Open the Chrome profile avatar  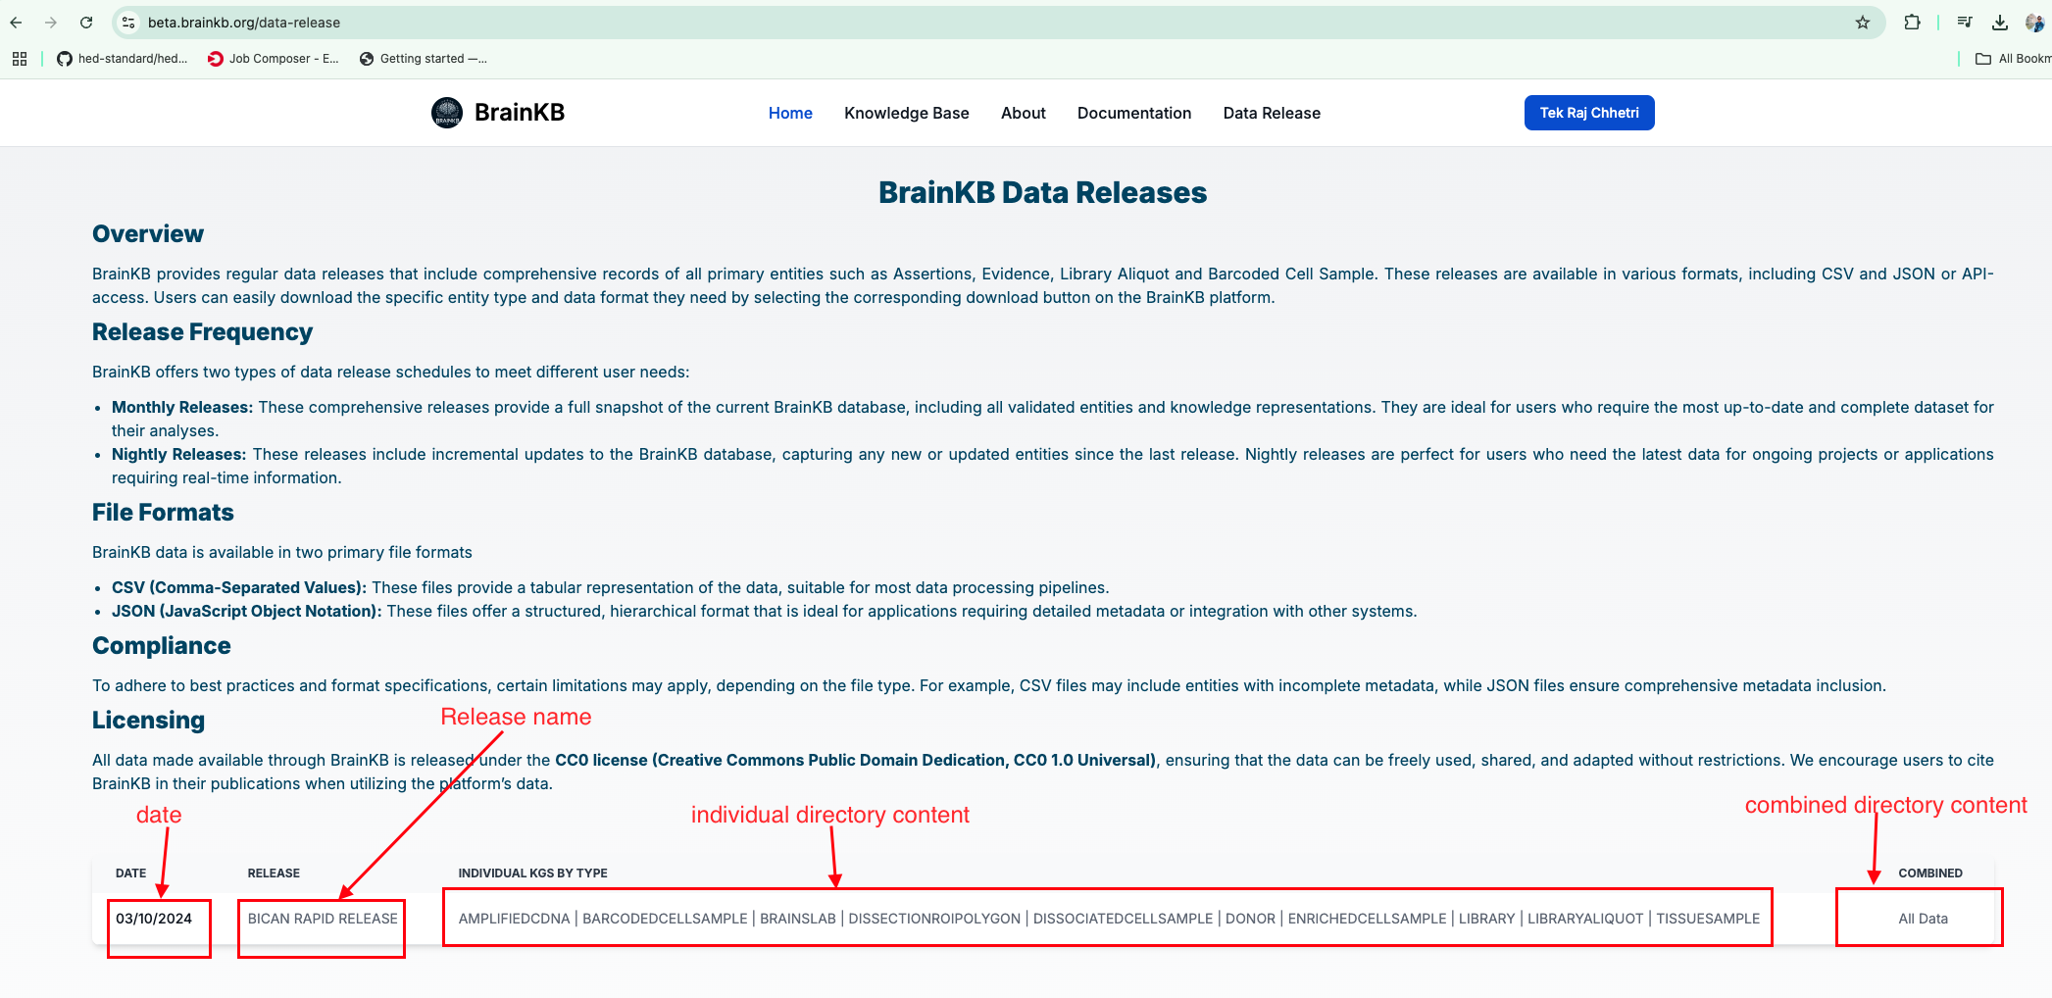(x=2034, y=23)
